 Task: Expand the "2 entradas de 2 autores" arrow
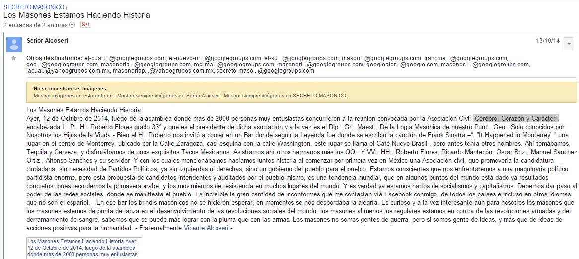pos(72,25)
